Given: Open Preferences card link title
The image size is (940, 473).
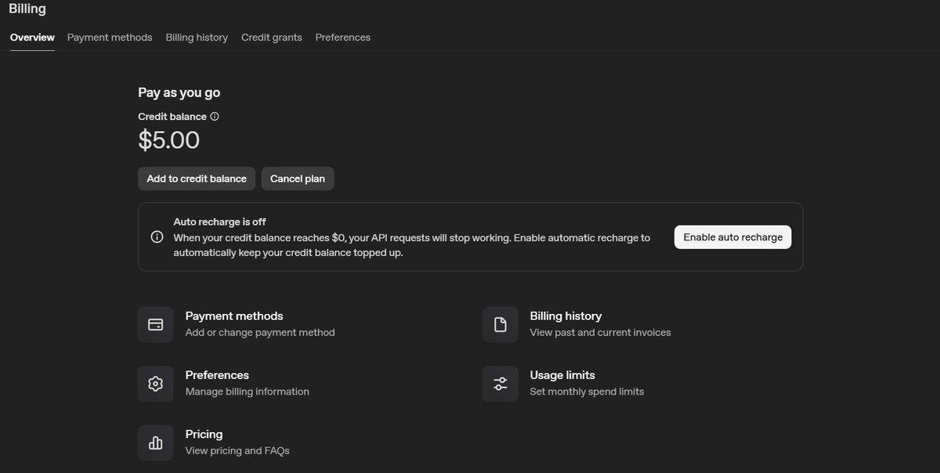Looking at the screenshot, I should (217, 375).
